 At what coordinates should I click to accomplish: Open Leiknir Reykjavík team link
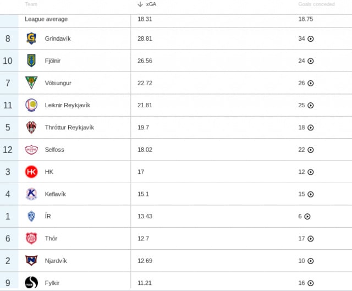tap(67, 105)
